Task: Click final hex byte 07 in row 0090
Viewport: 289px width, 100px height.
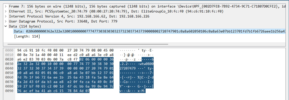Action: 87,91
